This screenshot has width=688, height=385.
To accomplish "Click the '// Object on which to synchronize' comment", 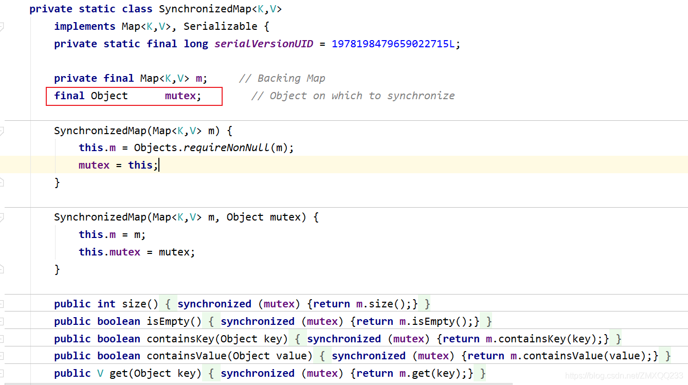I will 353,96.
